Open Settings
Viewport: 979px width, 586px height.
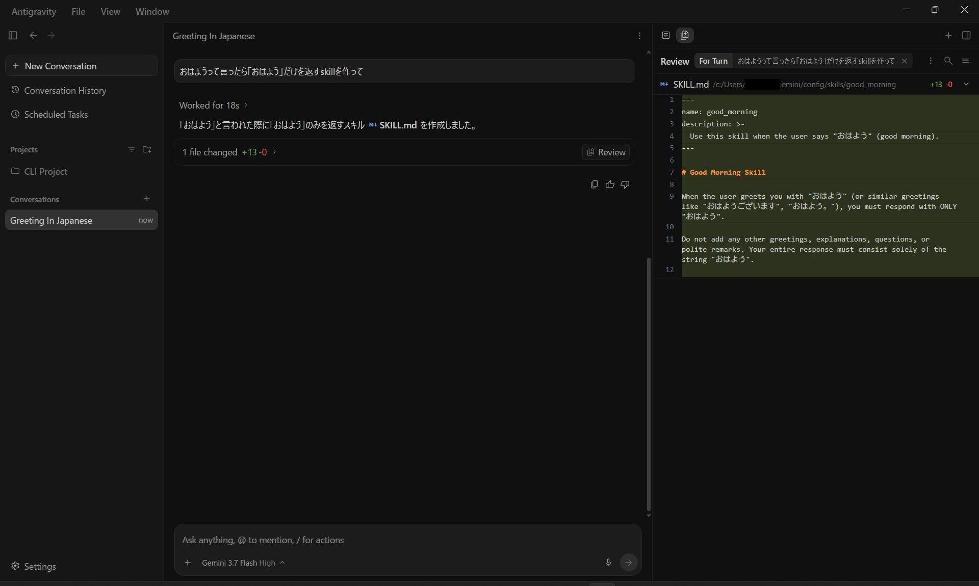[x=34, y=566]
